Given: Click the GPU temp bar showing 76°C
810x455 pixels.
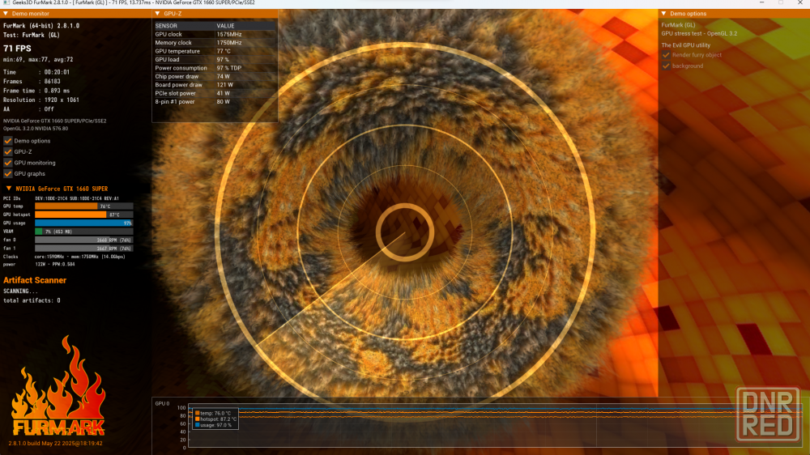Looking at the screenshot, I should point(83,206).
